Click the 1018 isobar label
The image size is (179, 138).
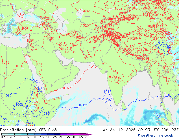pos(156,62)
